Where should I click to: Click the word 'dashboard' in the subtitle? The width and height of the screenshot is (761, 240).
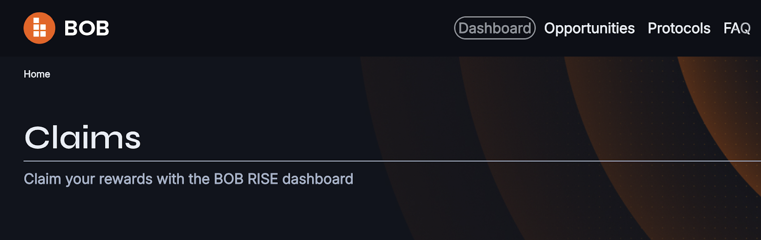[318, 179]
